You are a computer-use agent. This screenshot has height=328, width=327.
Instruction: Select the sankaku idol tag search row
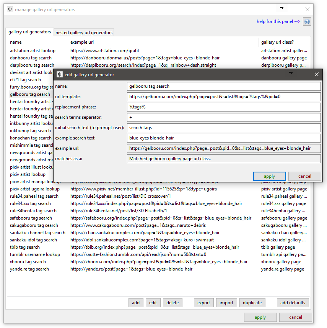pyautogui.click(x=158, y=240)
